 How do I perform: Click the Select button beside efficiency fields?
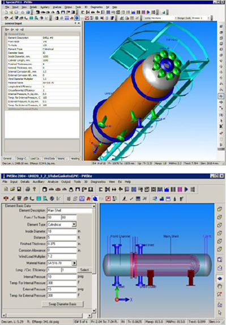click(x=84, y=270)
